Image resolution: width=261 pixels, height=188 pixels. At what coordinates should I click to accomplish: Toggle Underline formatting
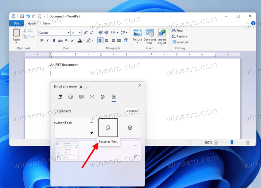coord(54,40)
